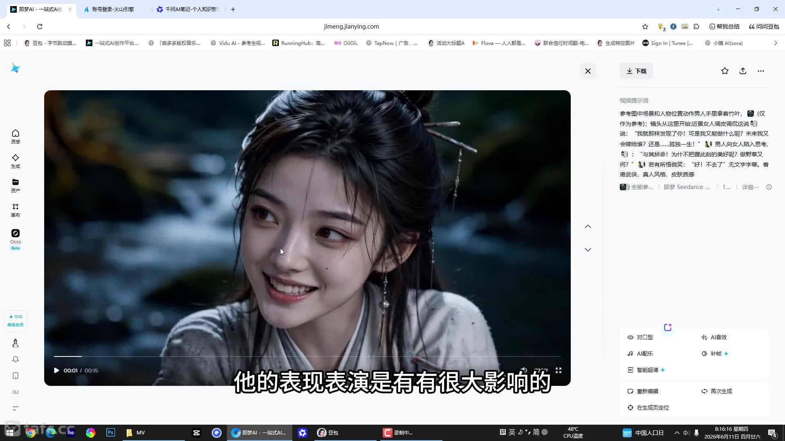Viewport: 785px width, 441px height.
Task: Toggle fullscreen mode on the video
Action: tap(558, 370)
